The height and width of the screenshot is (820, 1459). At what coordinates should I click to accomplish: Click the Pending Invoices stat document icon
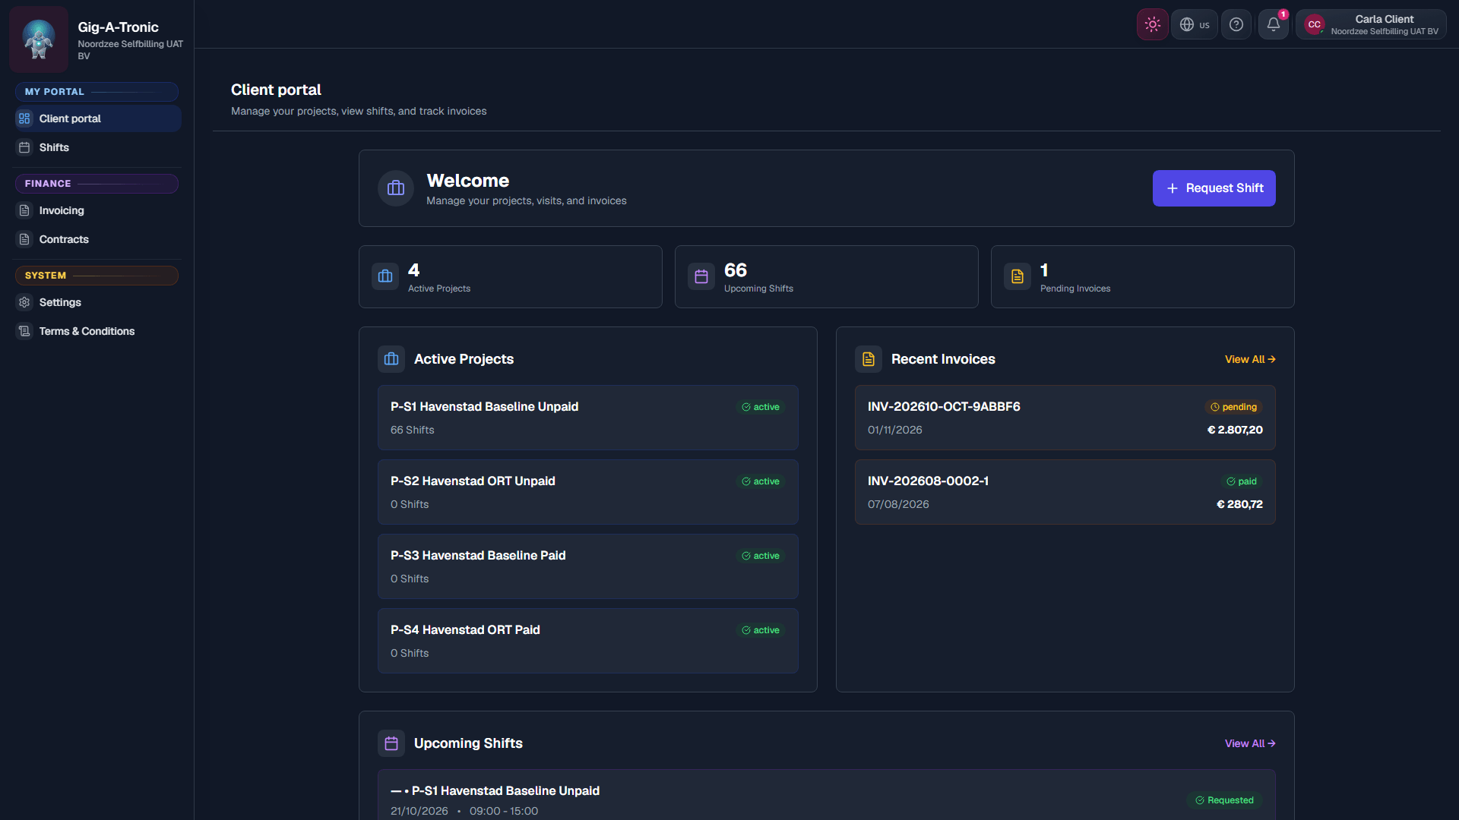(x=1018, y=276)
